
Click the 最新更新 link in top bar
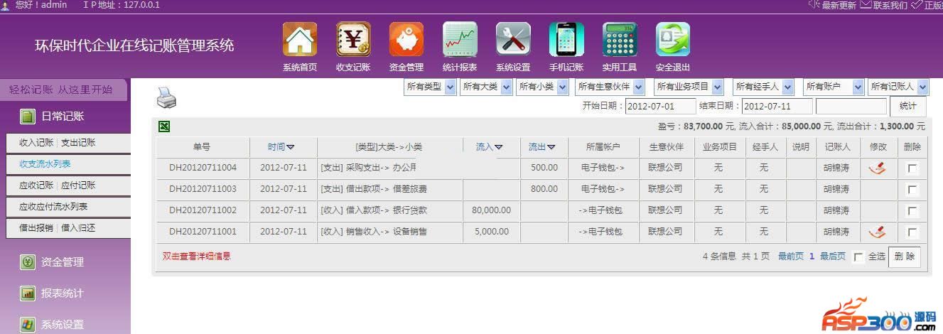click(x=839, y=5)
